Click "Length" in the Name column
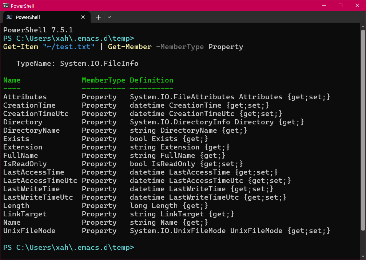 tap(16, 206)
